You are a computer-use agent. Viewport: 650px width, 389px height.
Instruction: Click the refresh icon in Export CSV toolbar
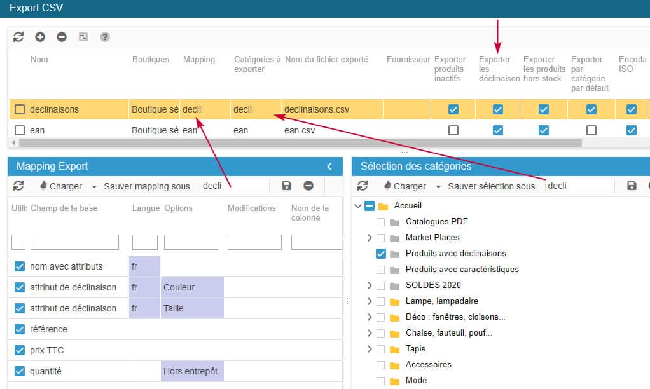pos(18,37)
